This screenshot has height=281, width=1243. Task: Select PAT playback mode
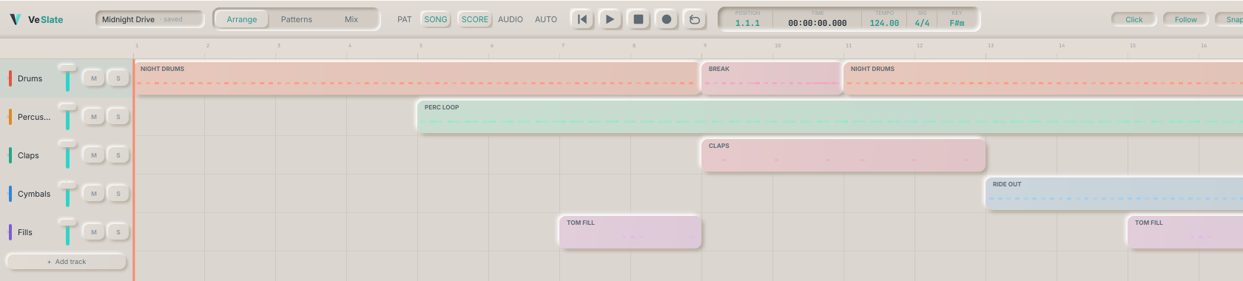point(404,19)
